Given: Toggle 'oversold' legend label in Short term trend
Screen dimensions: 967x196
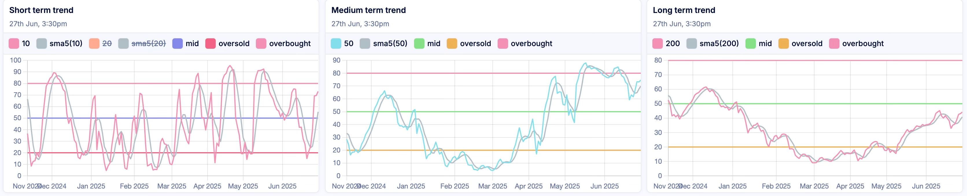Looking at the screenshot, I should pyautogui.click(x=234, y=44).
